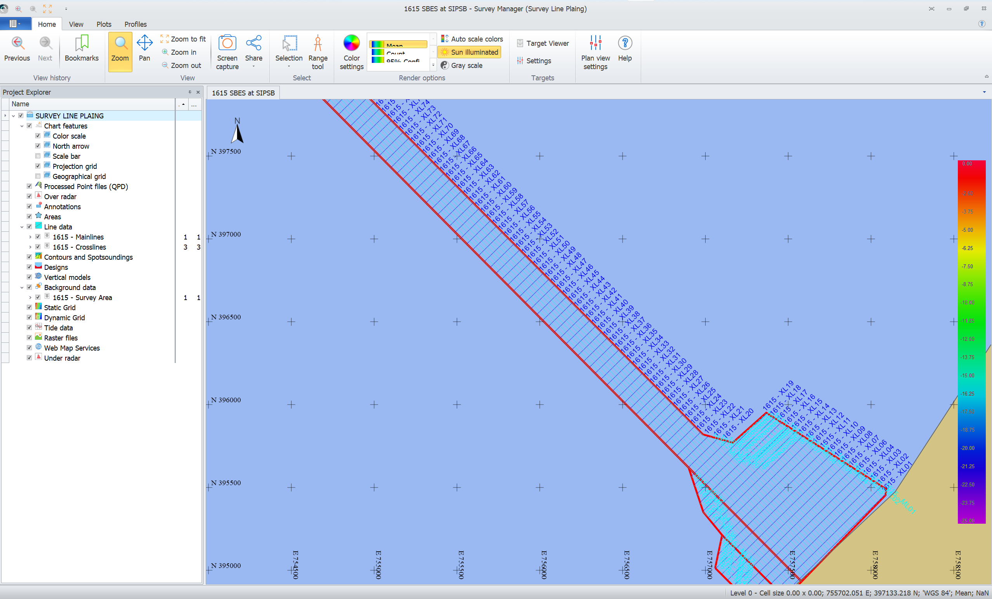Choose the Selection tool
The image size is (992, 599).
(x=289, y=51)
